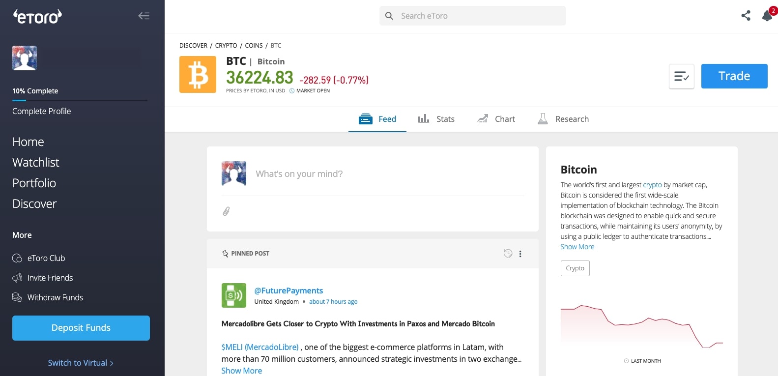Click the add-to-watchlist list icon button

click(682, 76)
